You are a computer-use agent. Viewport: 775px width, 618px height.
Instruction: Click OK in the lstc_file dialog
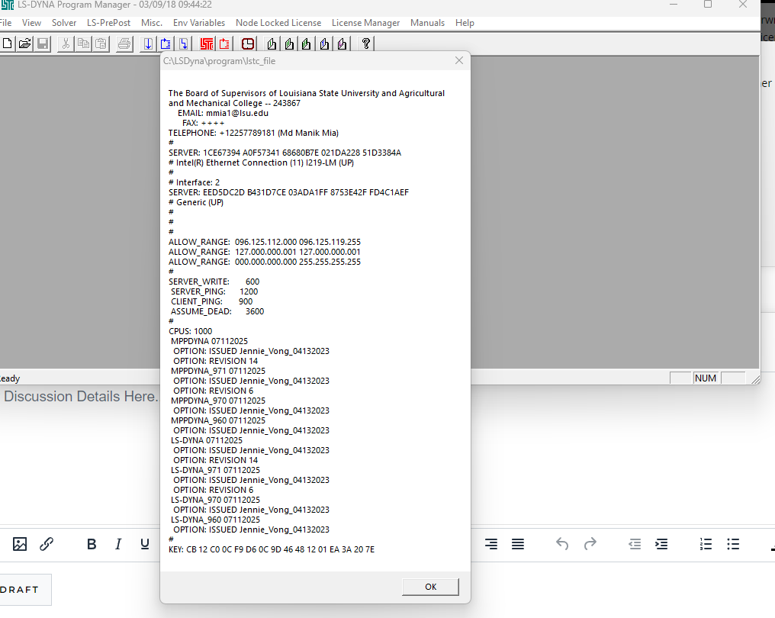tap(430, 587)
